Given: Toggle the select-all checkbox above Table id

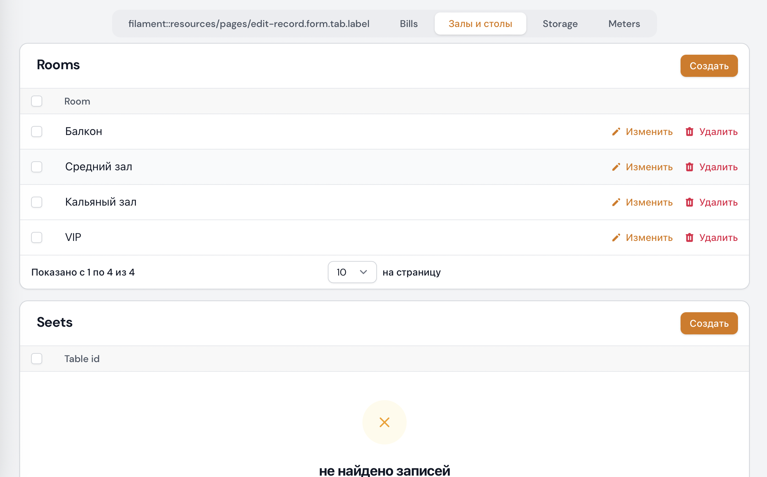Looking at the screenshot, I should [37, 359].
